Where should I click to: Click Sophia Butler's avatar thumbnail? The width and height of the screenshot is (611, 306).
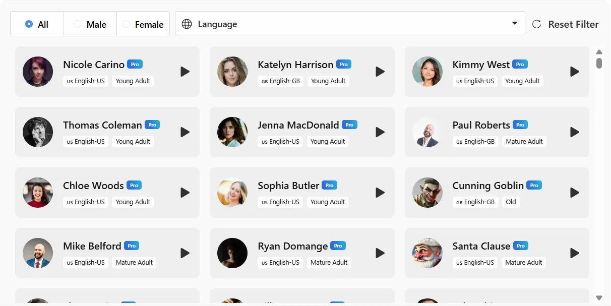tap(232, 193)
